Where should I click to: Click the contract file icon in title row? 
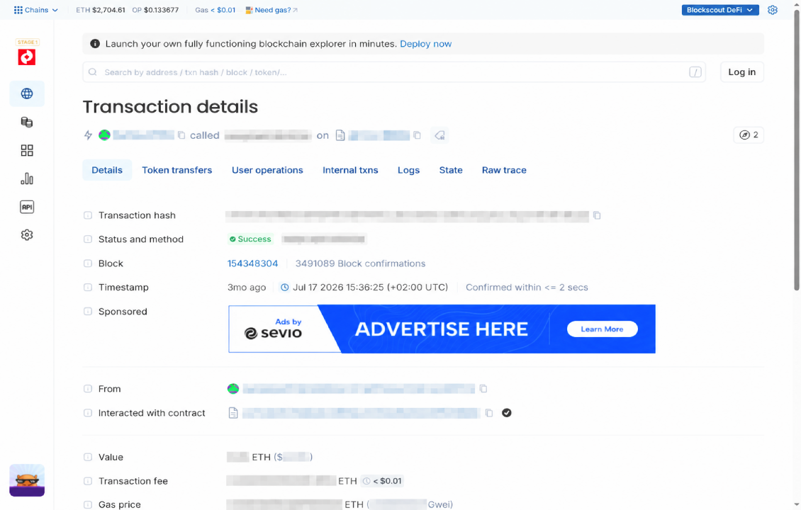[340, 135]
